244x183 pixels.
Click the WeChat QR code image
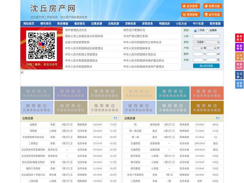[41, 46]
